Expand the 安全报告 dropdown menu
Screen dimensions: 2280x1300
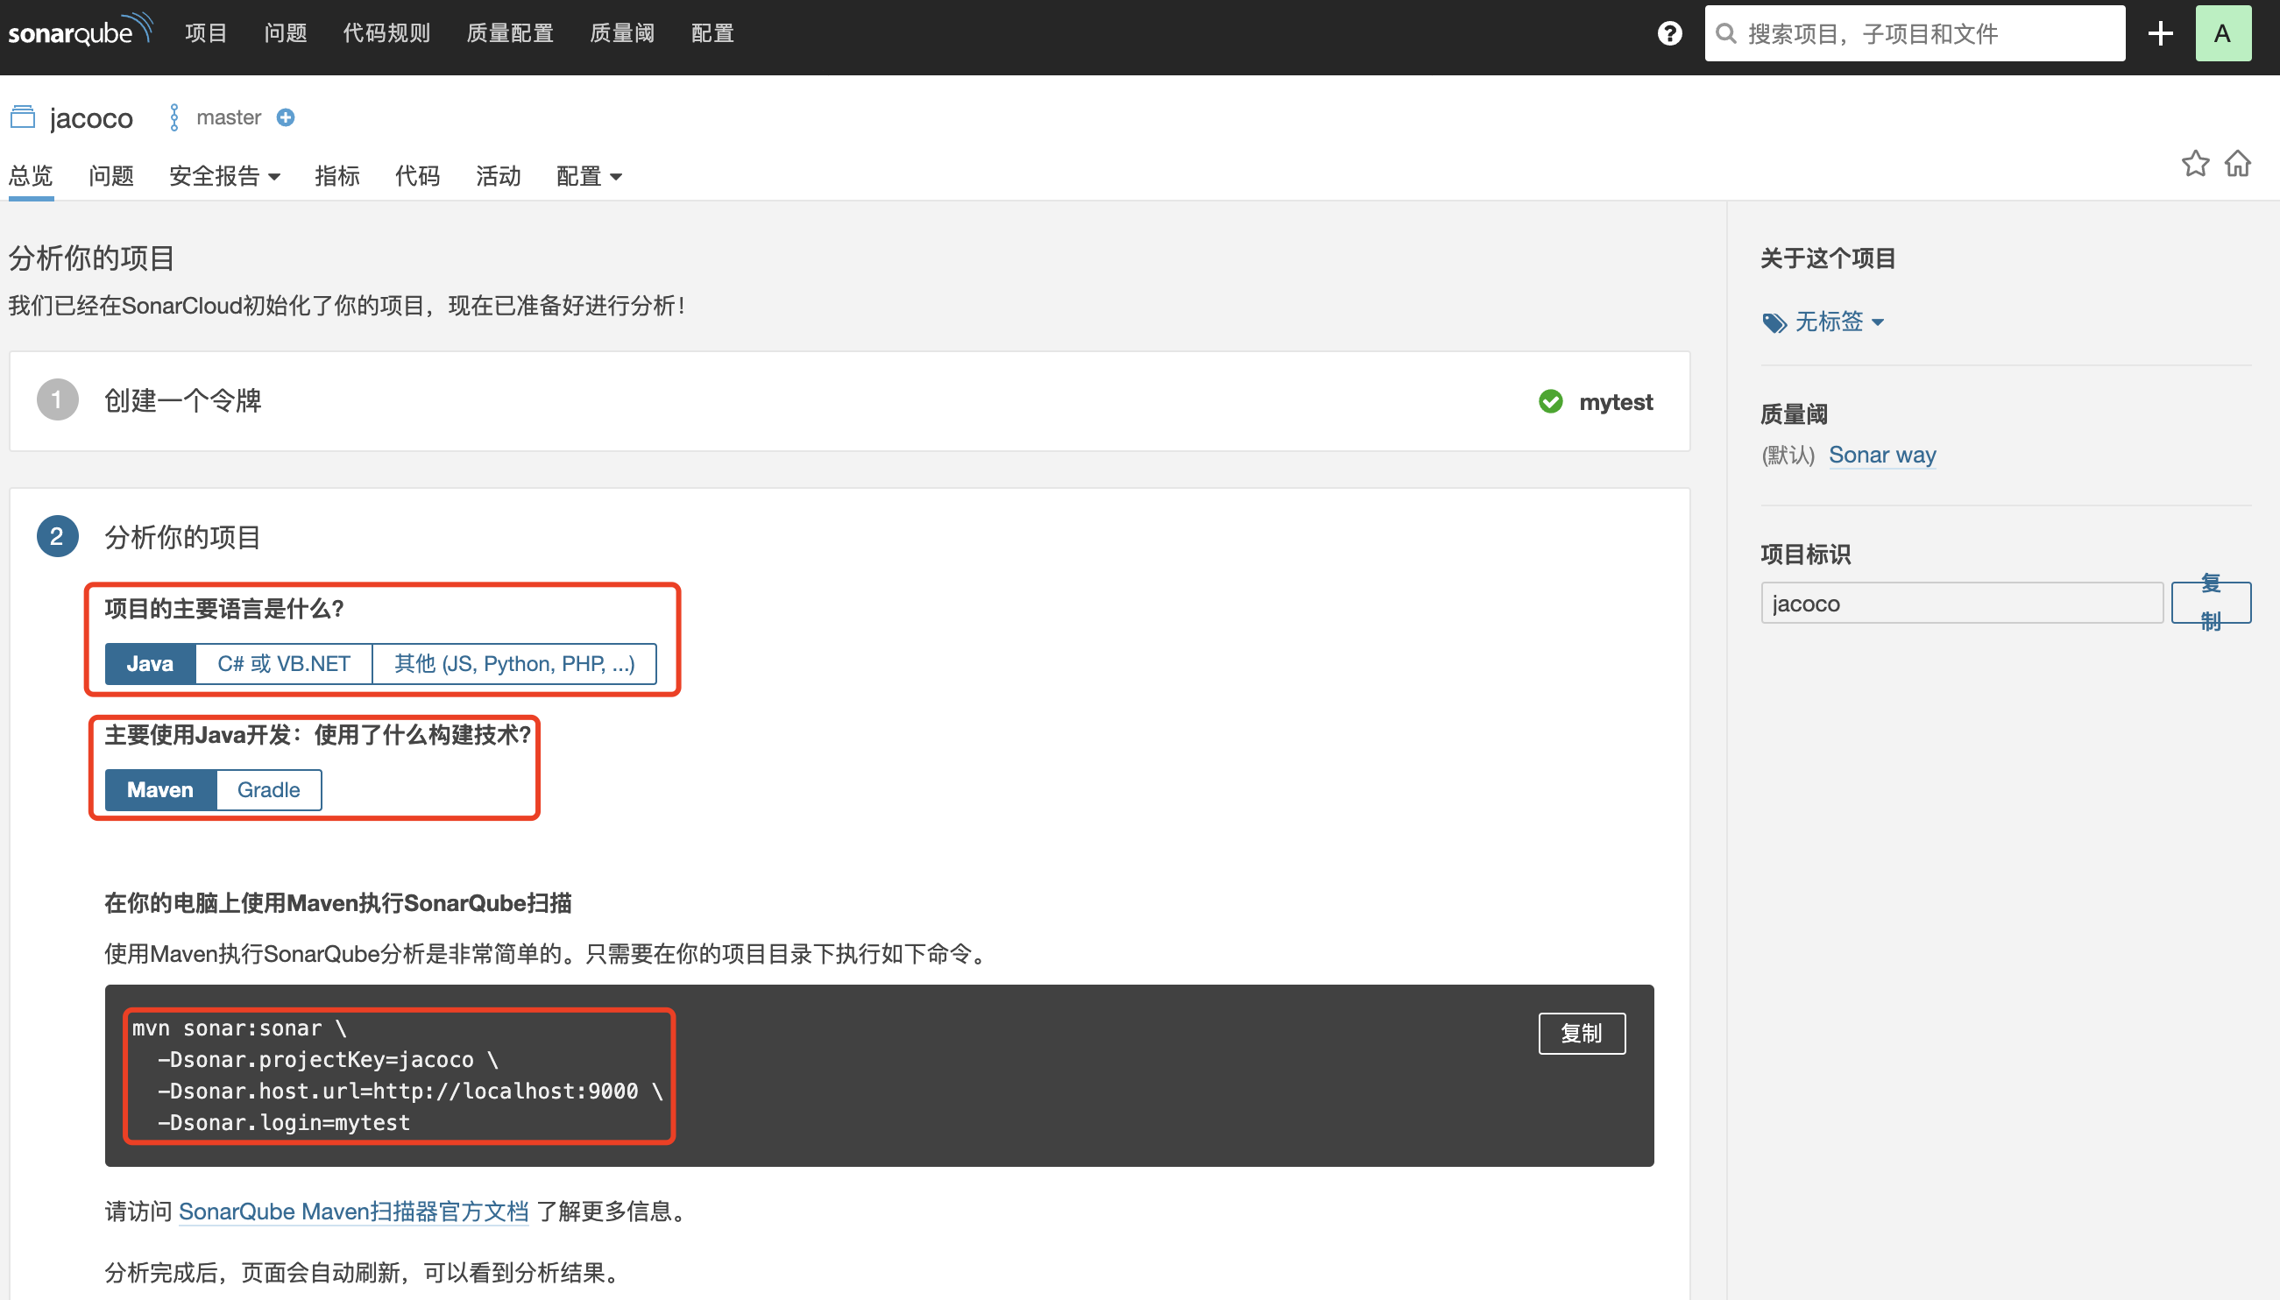[224, 176]
